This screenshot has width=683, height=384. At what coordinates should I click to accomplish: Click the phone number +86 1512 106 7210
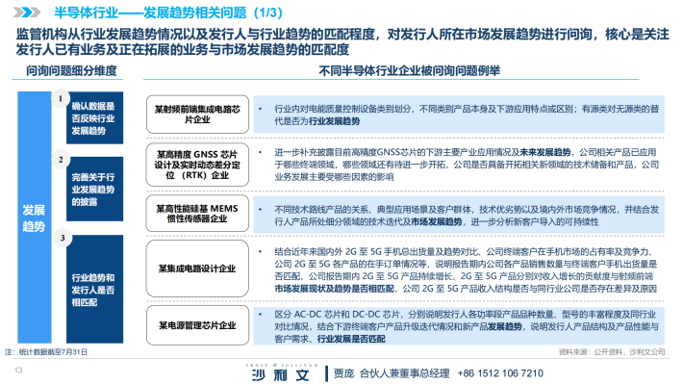[x=500, y=373]
